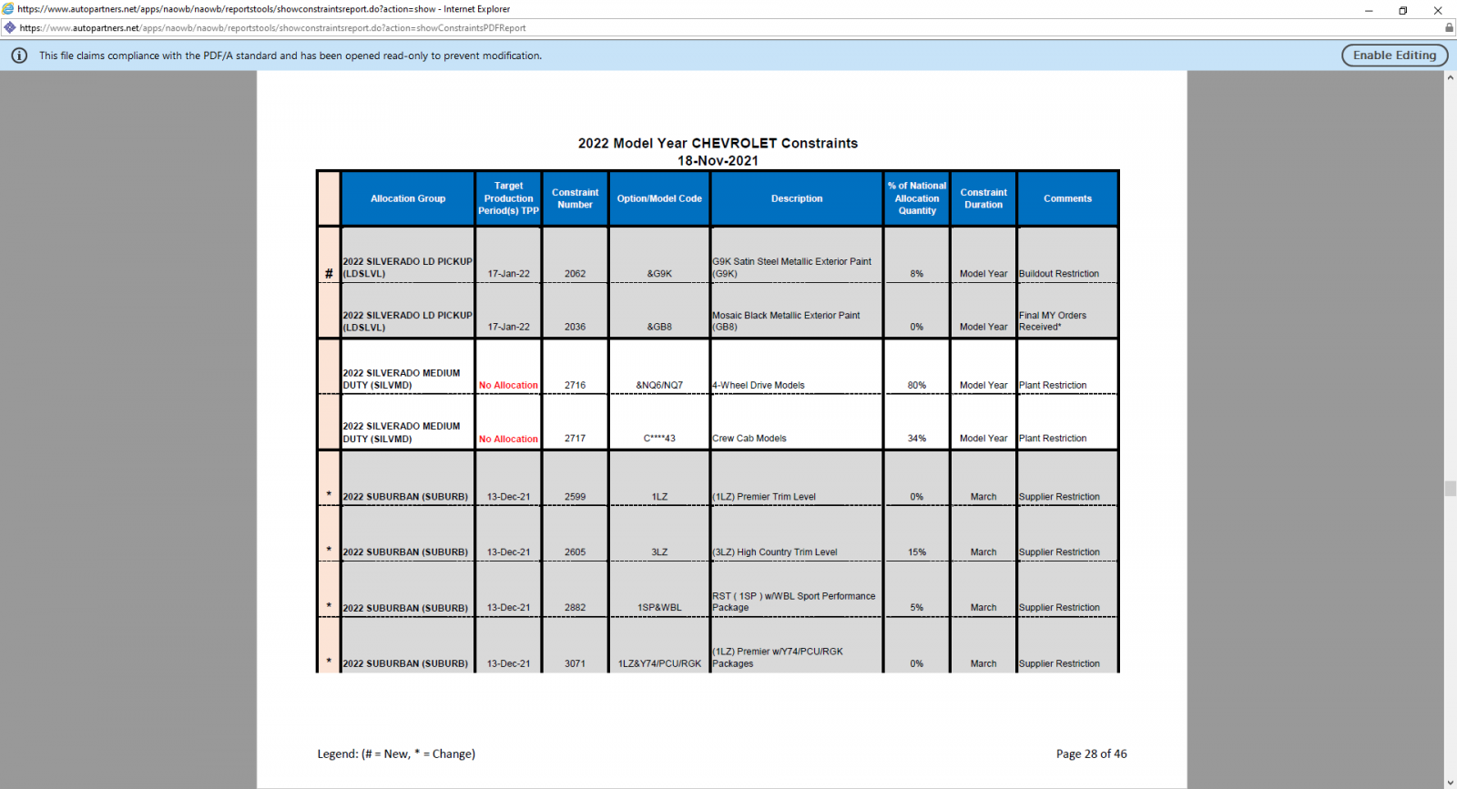The width and height of the screenshot is (1457, 789).
Task: Click the page icon beside the URL
Action: click(x=10, y=27)
